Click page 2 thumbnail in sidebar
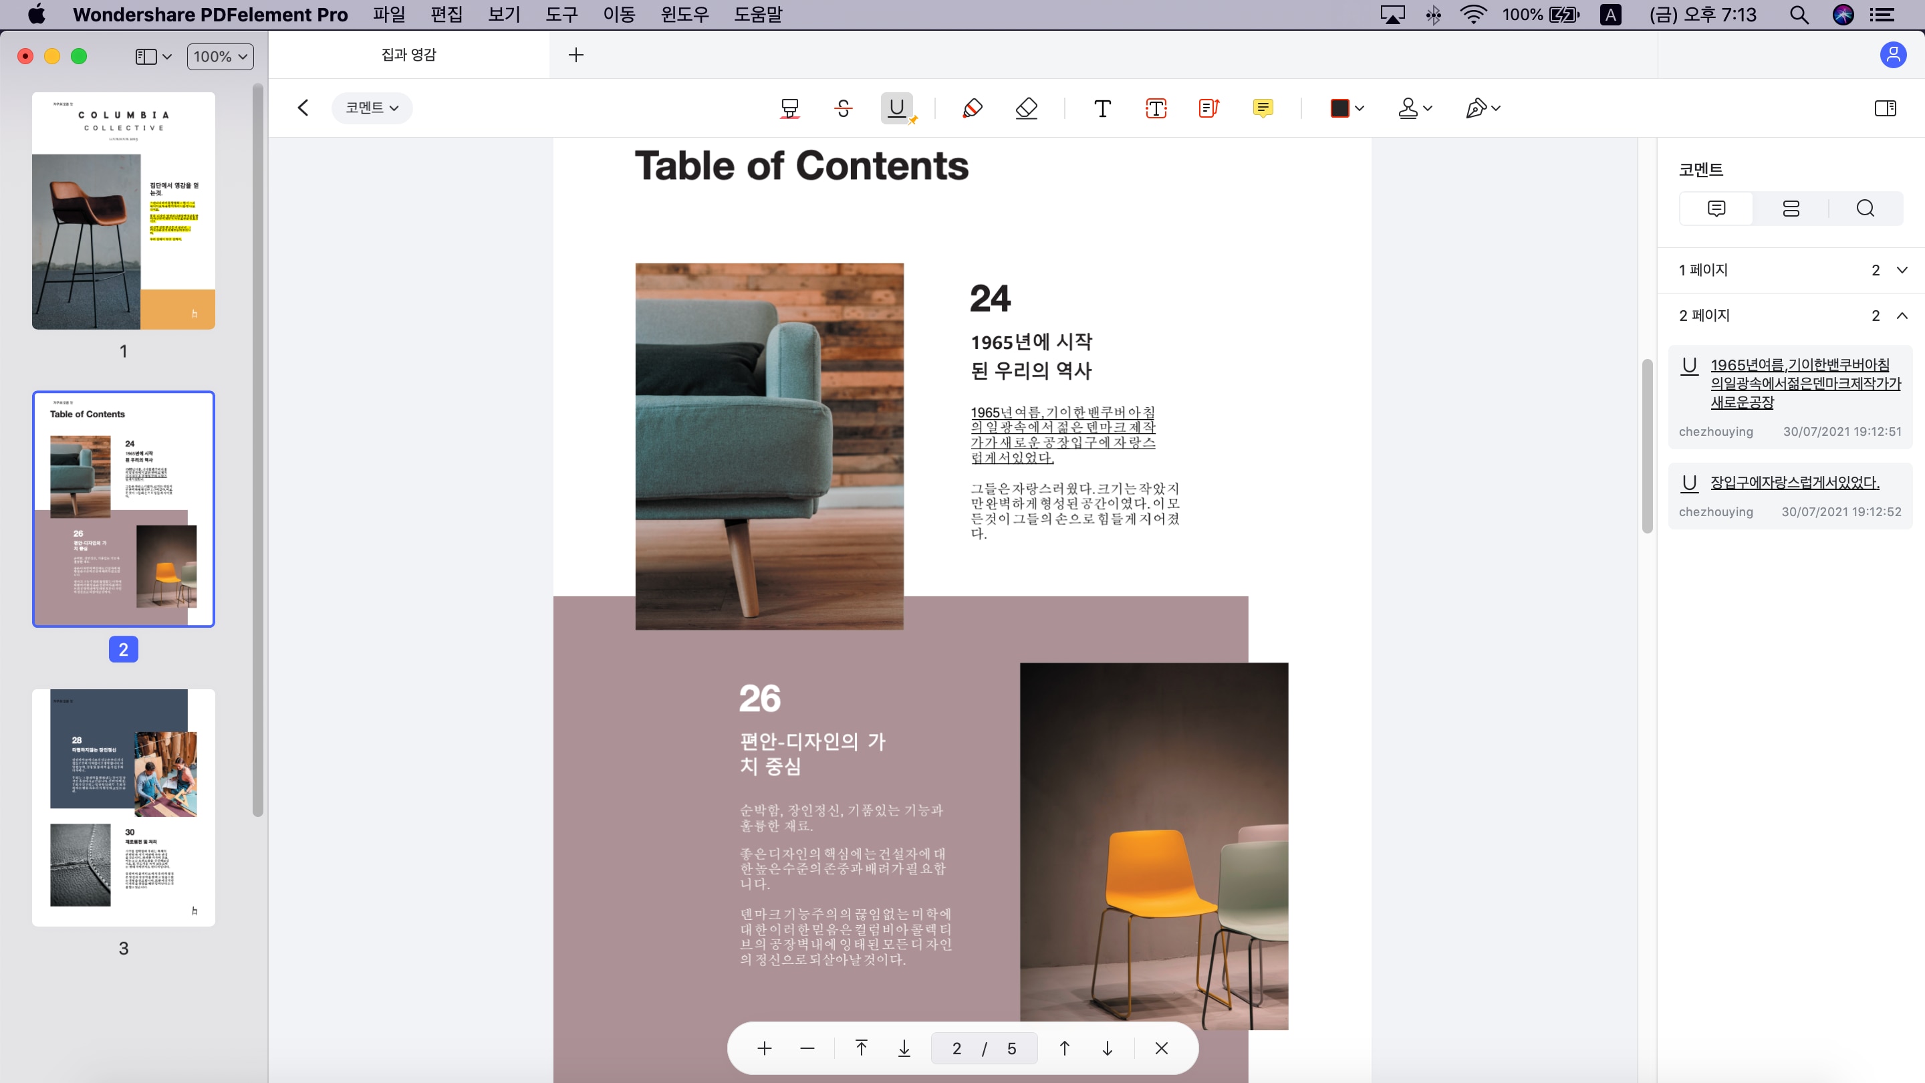Screen dimensions: 1925x1083 click(123, 508)
